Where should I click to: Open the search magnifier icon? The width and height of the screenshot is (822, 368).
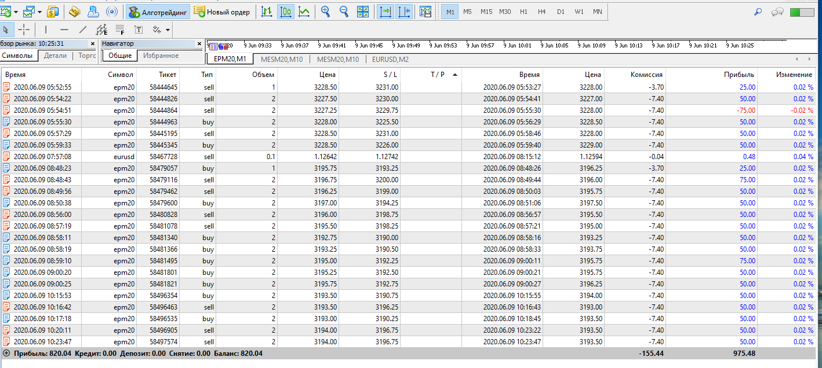pos(758,12)
